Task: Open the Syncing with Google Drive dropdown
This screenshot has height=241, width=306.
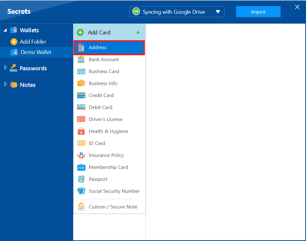Action: coord(177,12)
